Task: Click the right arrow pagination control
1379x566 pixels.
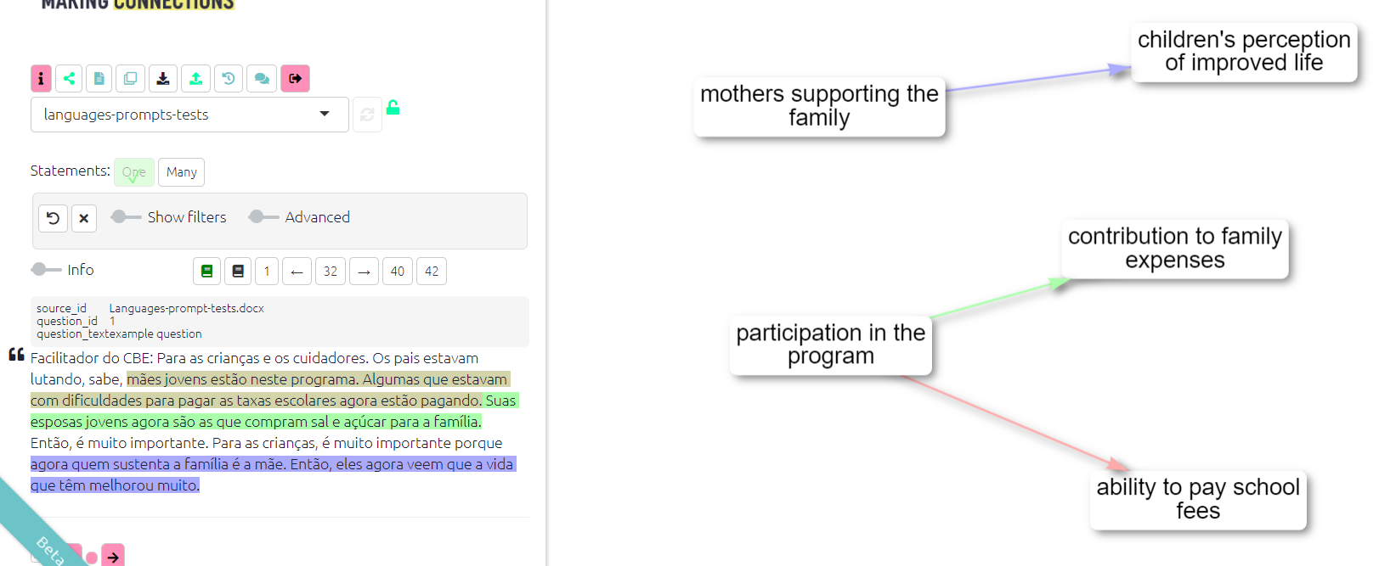Action: point(364,271)
